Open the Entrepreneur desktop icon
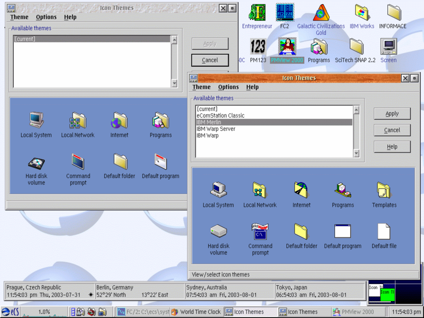424x318 pixels. (x=257, y=12)
